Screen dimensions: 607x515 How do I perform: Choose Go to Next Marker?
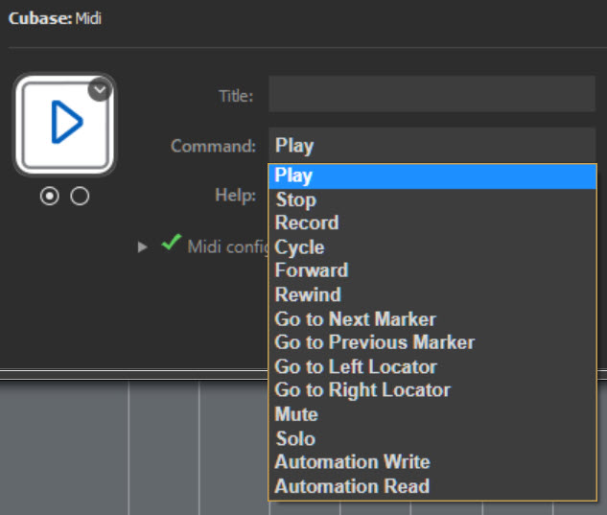click(432, 318)
